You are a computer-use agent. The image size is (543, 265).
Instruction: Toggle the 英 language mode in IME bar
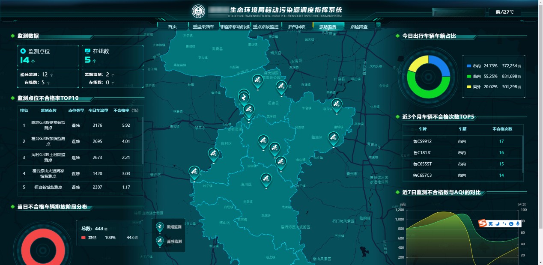(490, 223)
